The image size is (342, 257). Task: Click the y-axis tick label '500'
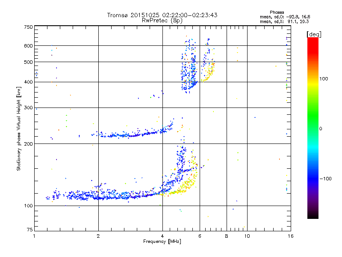29,62
